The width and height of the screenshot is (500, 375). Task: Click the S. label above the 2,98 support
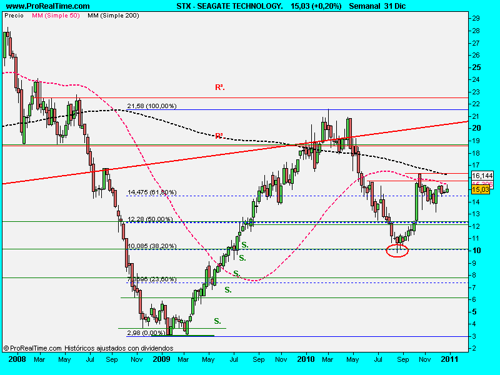click(x=217, y=321)
